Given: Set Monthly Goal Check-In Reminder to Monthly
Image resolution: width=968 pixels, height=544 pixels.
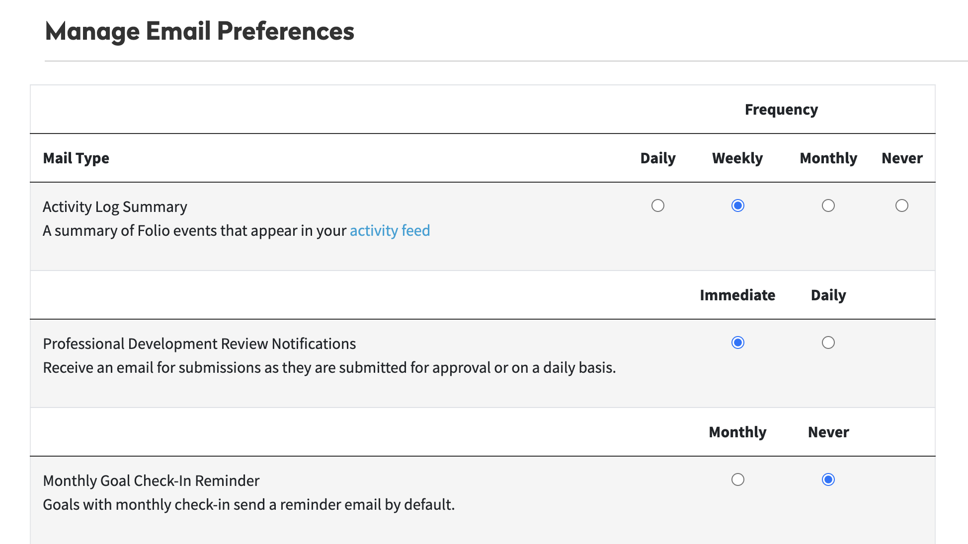Looking at the screenshot, I should click(x=737, y=479).
